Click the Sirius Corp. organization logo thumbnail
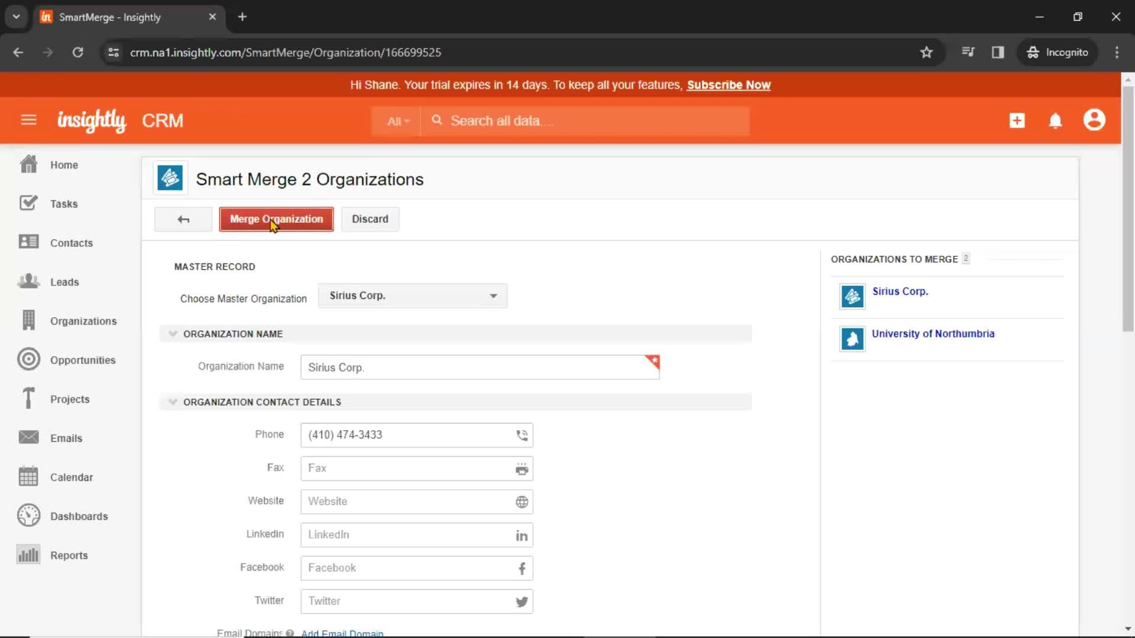The width and height of the screenshot is (1135, 638). point(852,297)
